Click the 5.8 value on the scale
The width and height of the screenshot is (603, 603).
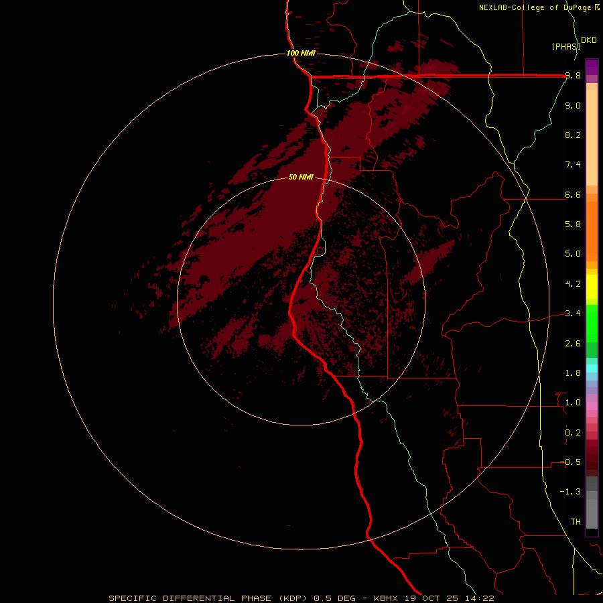(x=573, y=224)
